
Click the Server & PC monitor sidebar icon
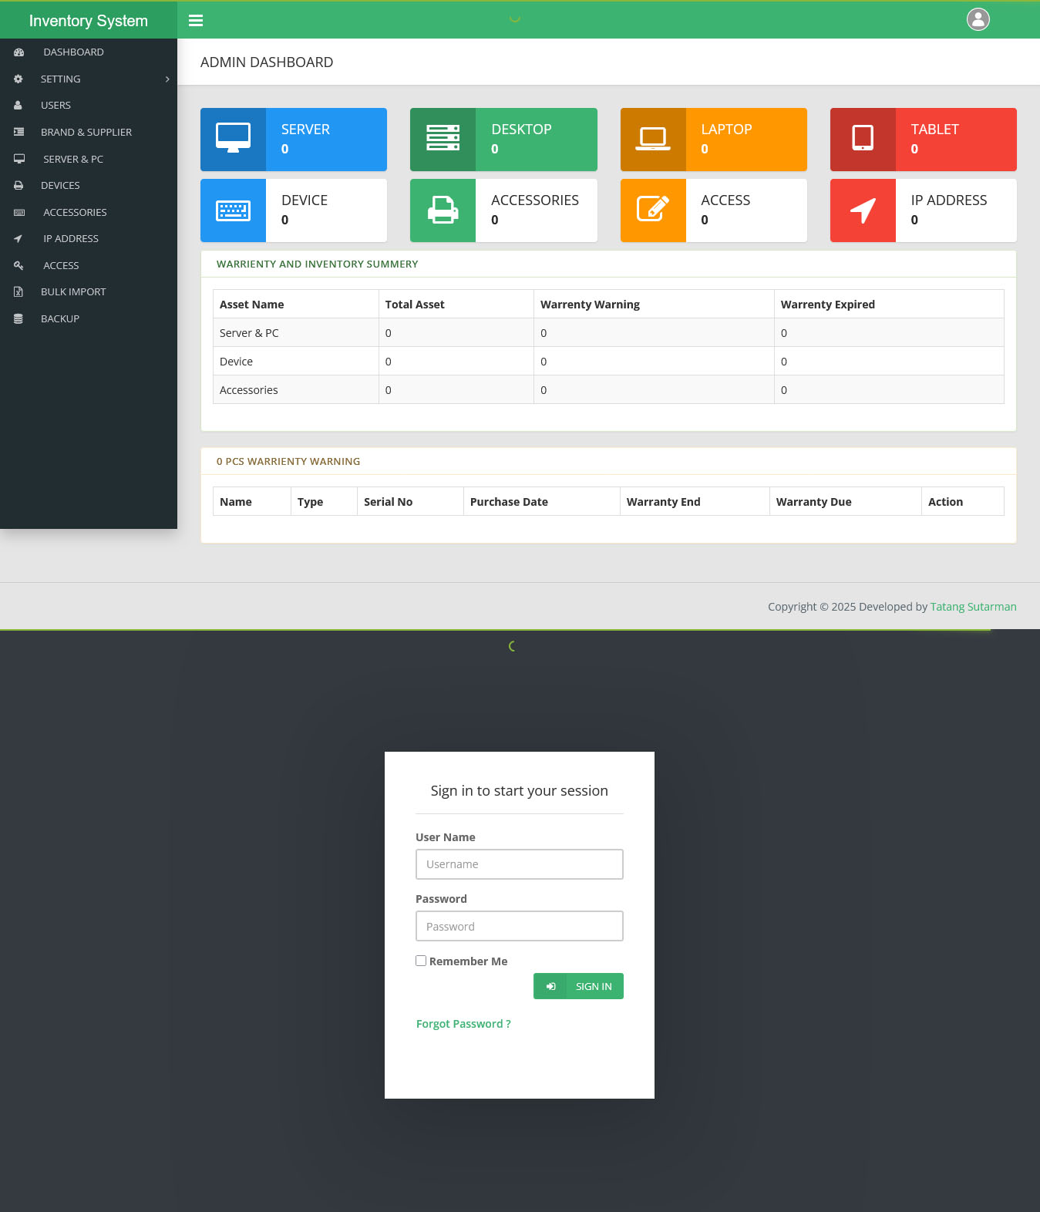tap(19, 159)
